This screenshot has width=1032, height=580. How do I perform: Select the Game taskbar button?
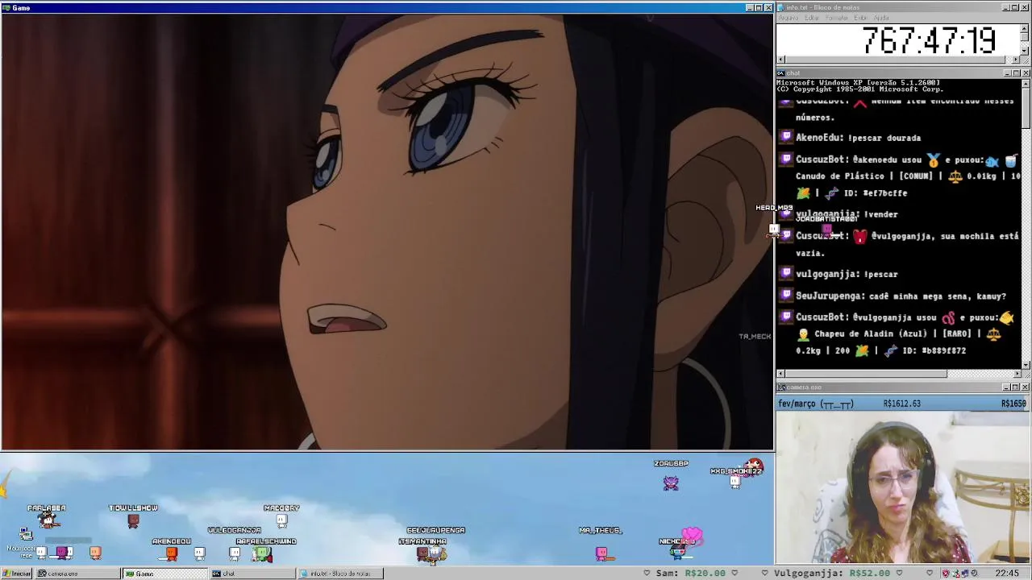pyautogui.click(x=164, y=574)
